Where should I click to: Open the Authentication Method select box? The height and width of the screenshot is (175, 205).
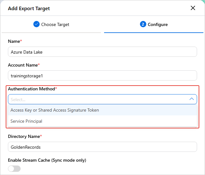coord(102,99)
